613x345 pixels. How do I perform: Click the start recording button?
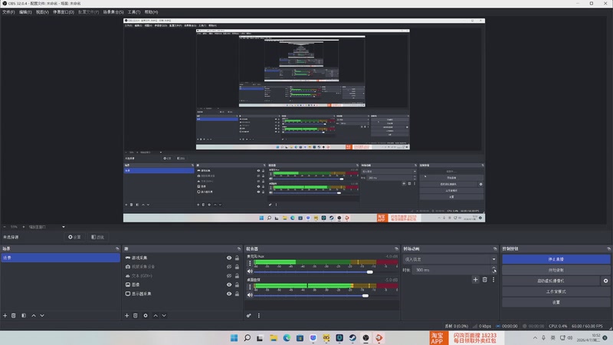[556, 270]
